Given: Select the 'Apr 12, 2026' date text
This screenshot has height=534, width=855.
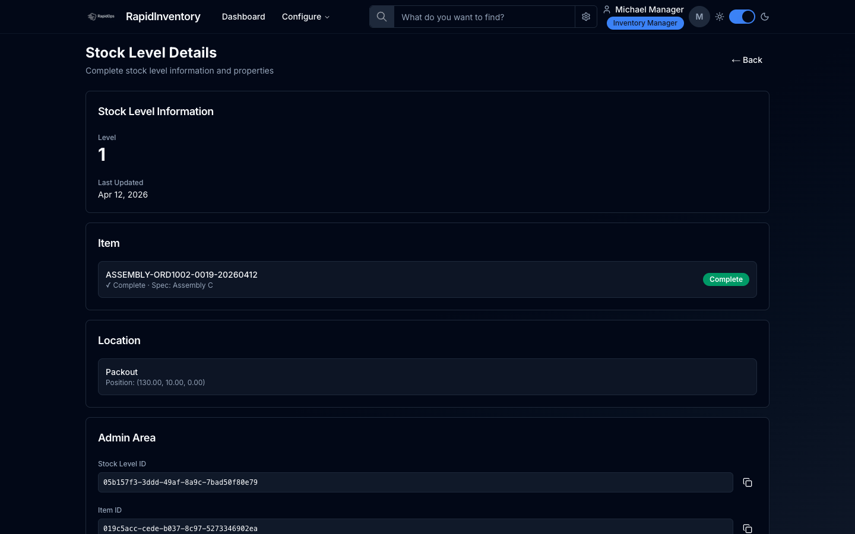Looking at the screenshot, I should [123, 195].
